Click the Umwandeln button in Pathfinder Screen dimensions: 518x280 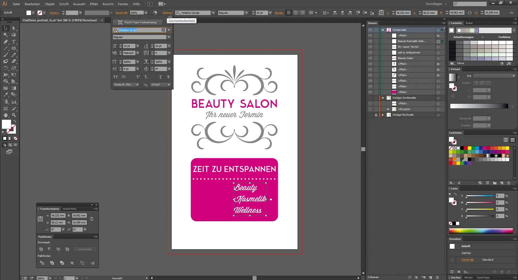coord(85,249)
